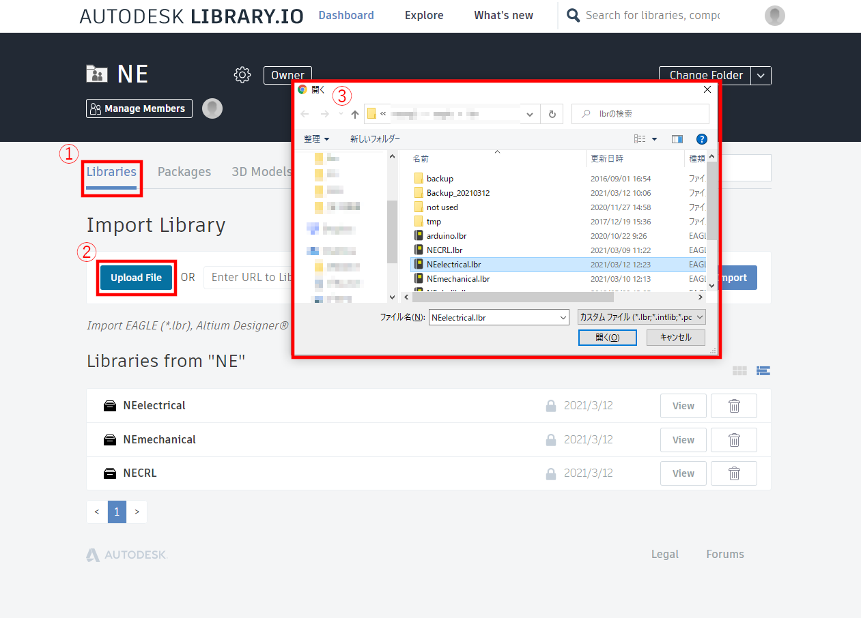
Task: Change file dialog view mode icon
Action: tap(640, 139)
